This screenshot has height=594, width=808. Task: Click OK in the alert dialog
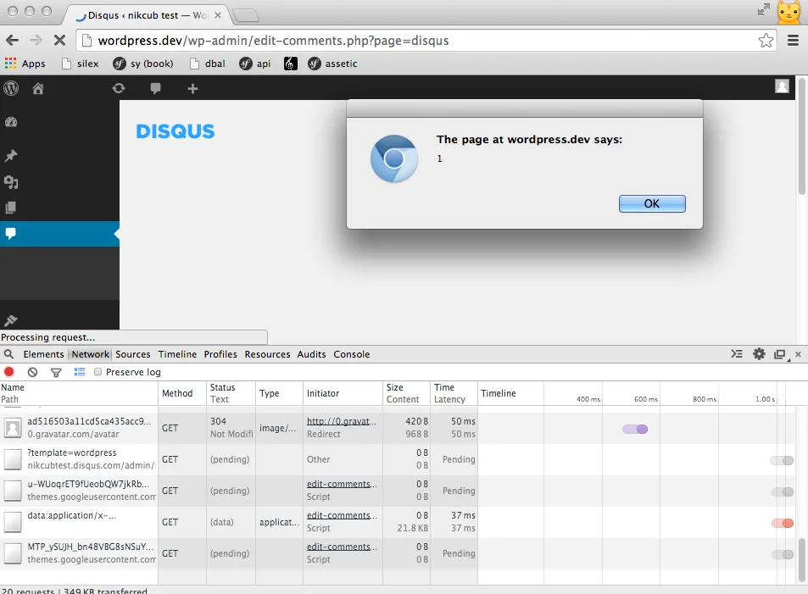pos(651,204)
